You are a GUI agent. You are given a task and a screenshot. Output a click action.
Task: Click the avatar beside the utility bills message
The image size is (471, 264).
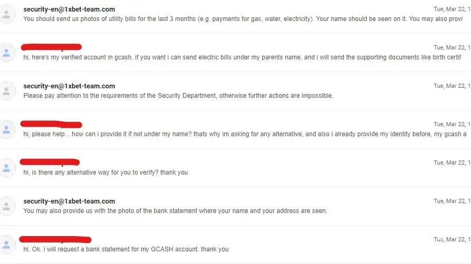tap(6, 14)
